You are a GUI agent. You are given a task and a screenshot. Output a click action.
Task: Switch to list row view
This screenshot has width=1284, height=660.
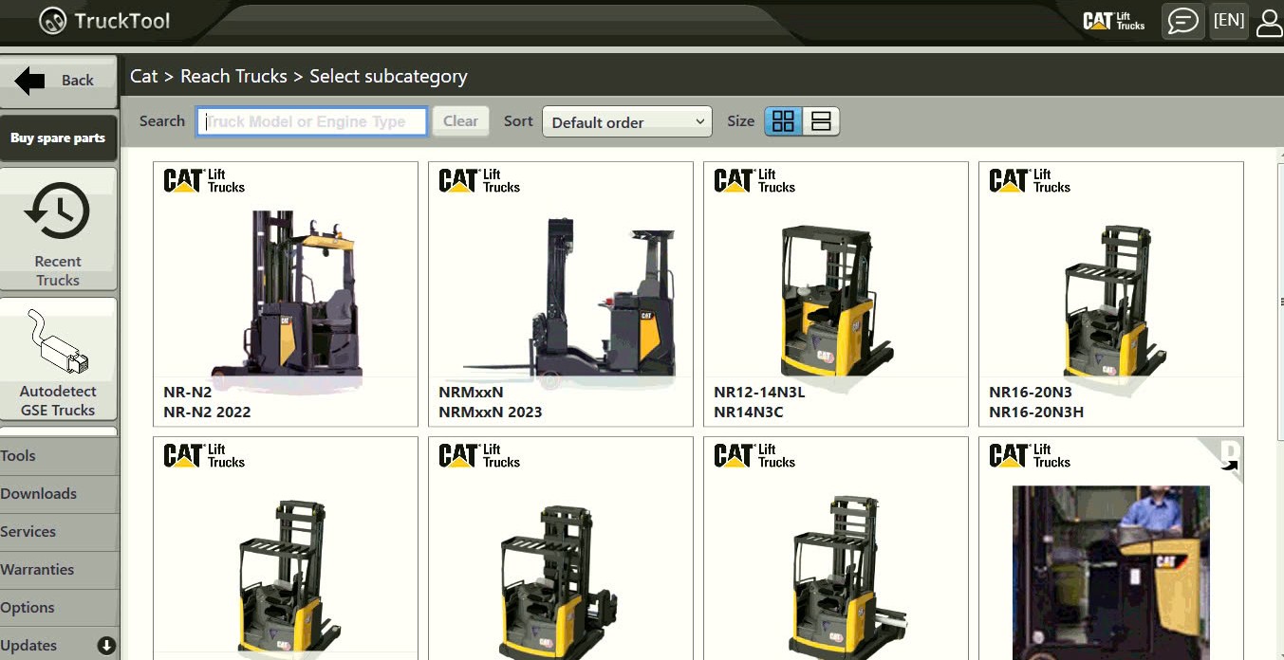821,121
